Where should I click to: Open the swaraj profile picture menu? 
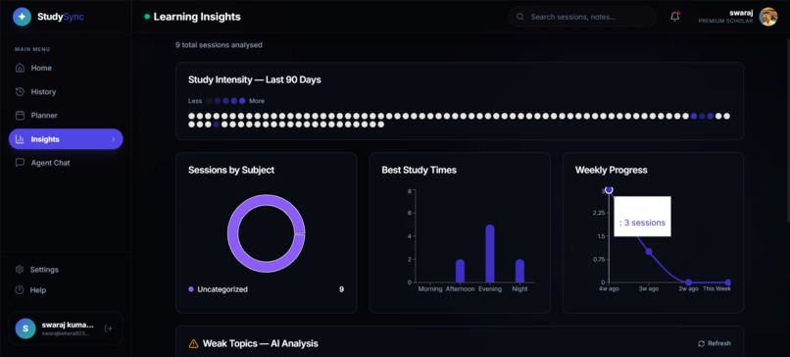pyautogui.click(x=768, y=17)
